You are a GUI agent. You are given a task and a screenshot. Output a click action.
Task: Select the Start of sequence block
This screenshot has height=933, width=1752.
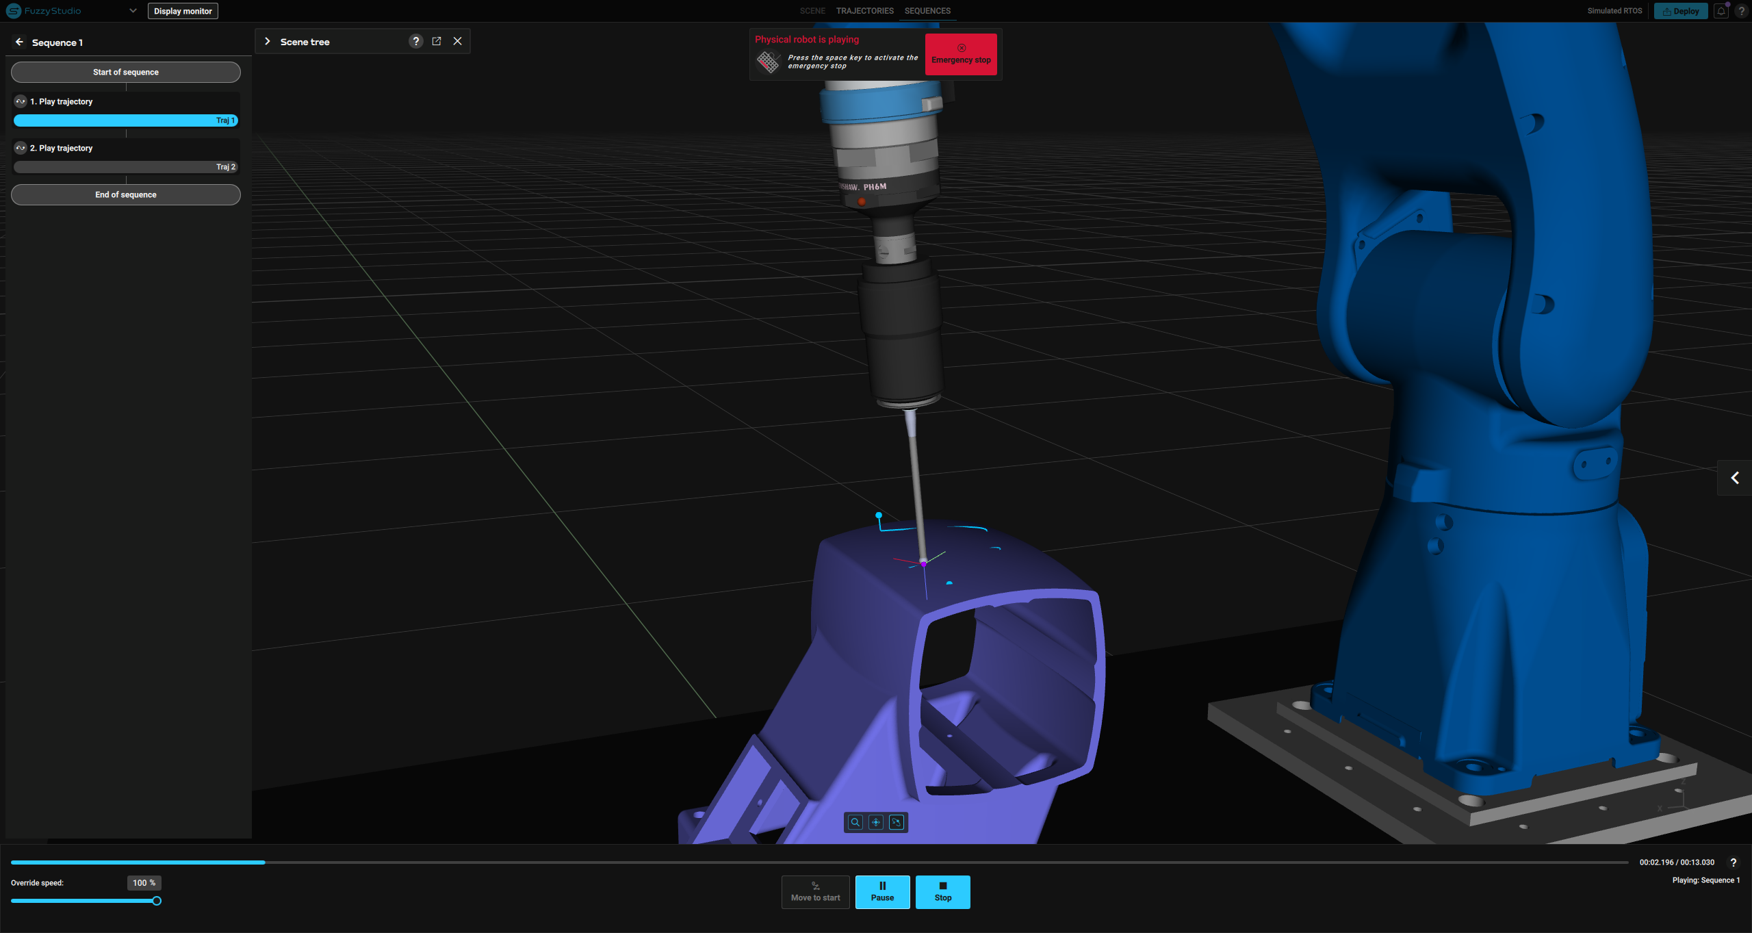click(126, 72)
